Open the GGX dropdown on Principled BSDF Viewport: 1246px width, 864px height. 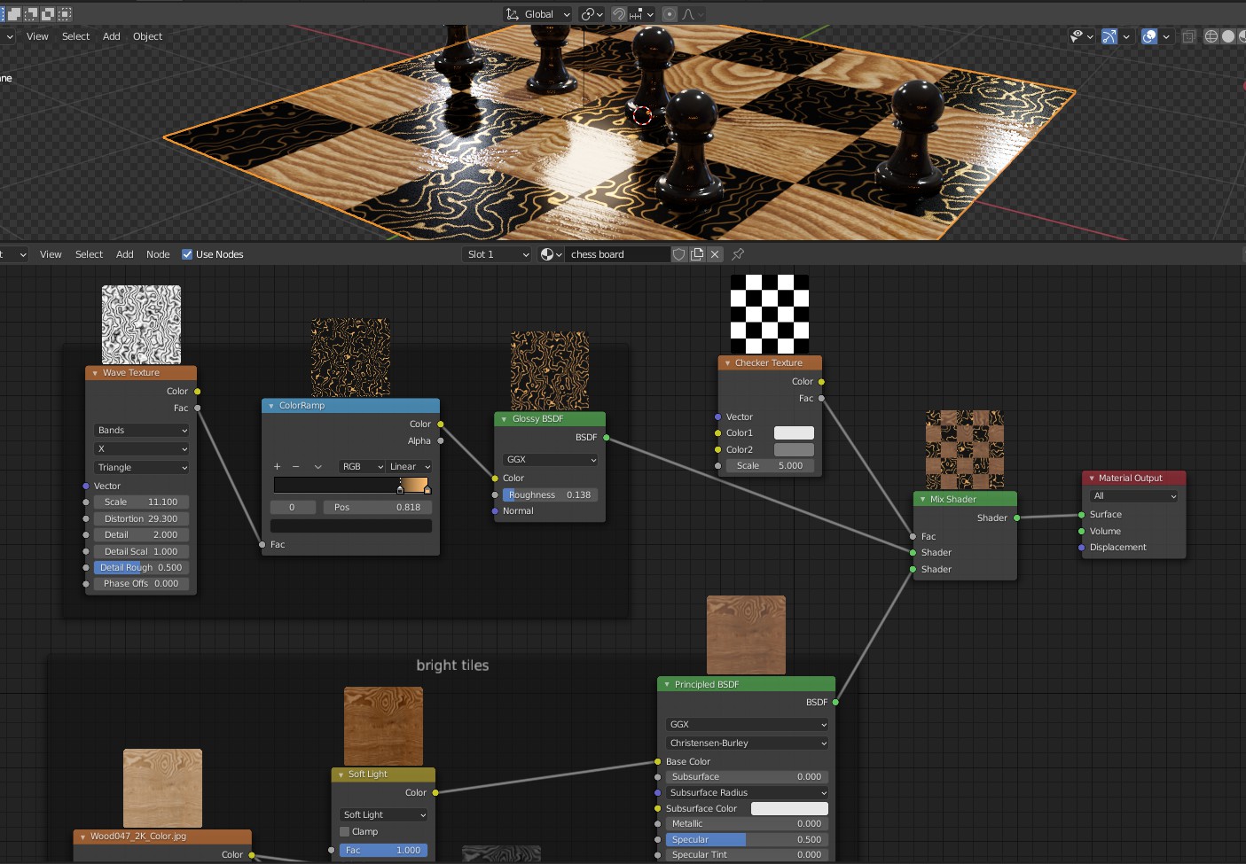click(x=746, y=724)
